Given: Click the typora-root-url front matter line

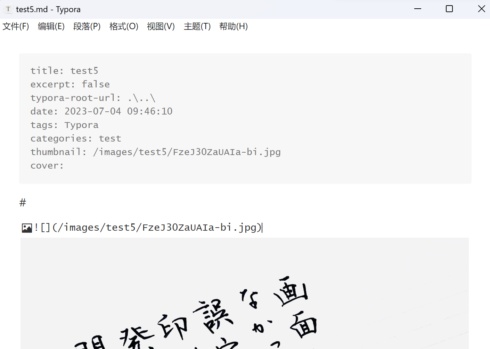Looking at the screenshot, I should [x=93, y=98].
